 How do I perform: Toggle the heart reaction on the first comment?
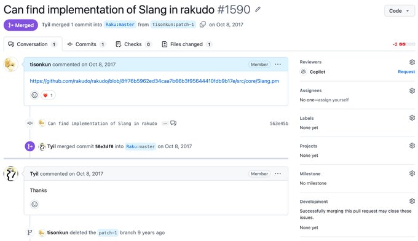pyautogui.click(x=48, y=95)
